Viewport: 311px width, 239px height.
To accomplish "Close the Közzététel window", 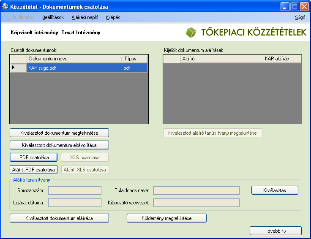I will pos(304,7).
